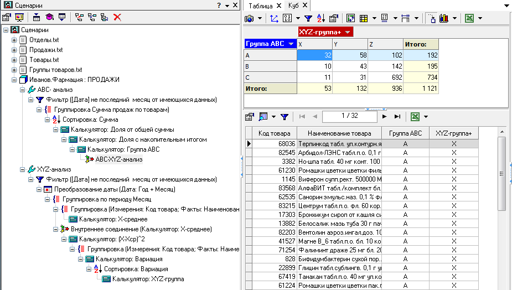Click the camera snapshot icon in cube toolbar
Image resolution: width=512 pixels, height=290 pixels.
pyautogui.click(x=249, y=18)
